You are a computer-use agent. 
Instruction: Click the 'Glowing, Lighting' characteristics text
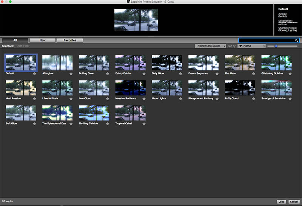pos(288,31)
